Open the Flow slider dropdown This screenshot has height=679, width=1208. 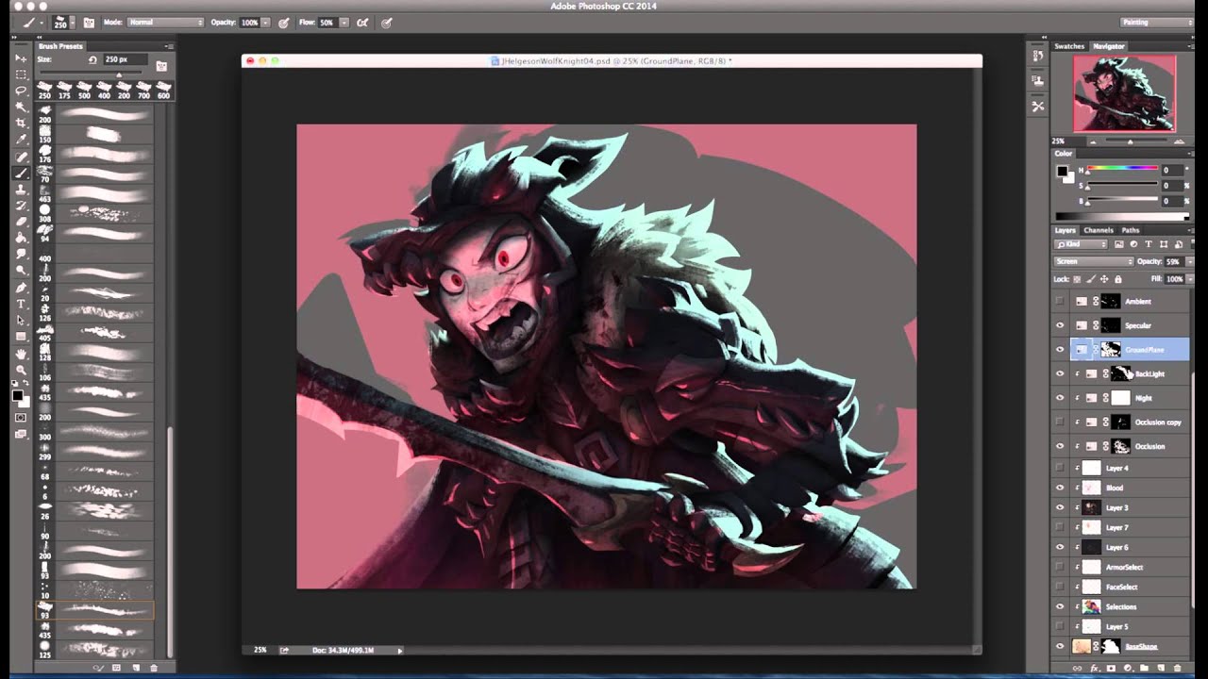343,22
